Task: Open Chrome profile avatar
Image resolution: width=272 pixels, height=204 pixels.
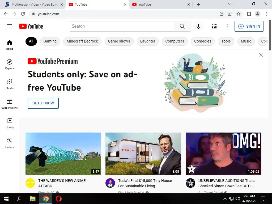Action: [258, 14]
